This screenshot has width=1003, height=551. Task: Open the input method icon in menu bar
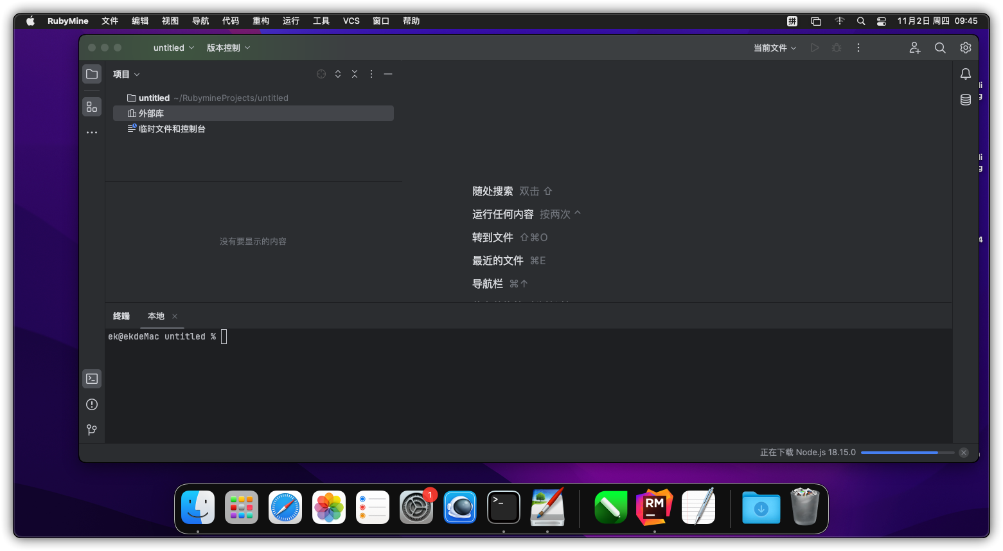pyautogui.click(x=792, y=21)
